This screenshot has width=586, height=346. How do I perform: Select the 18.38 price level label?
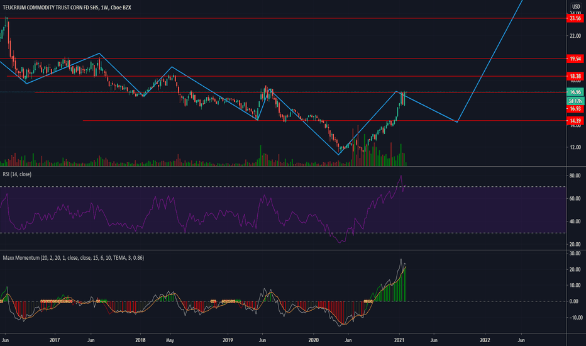coord(575,76)
